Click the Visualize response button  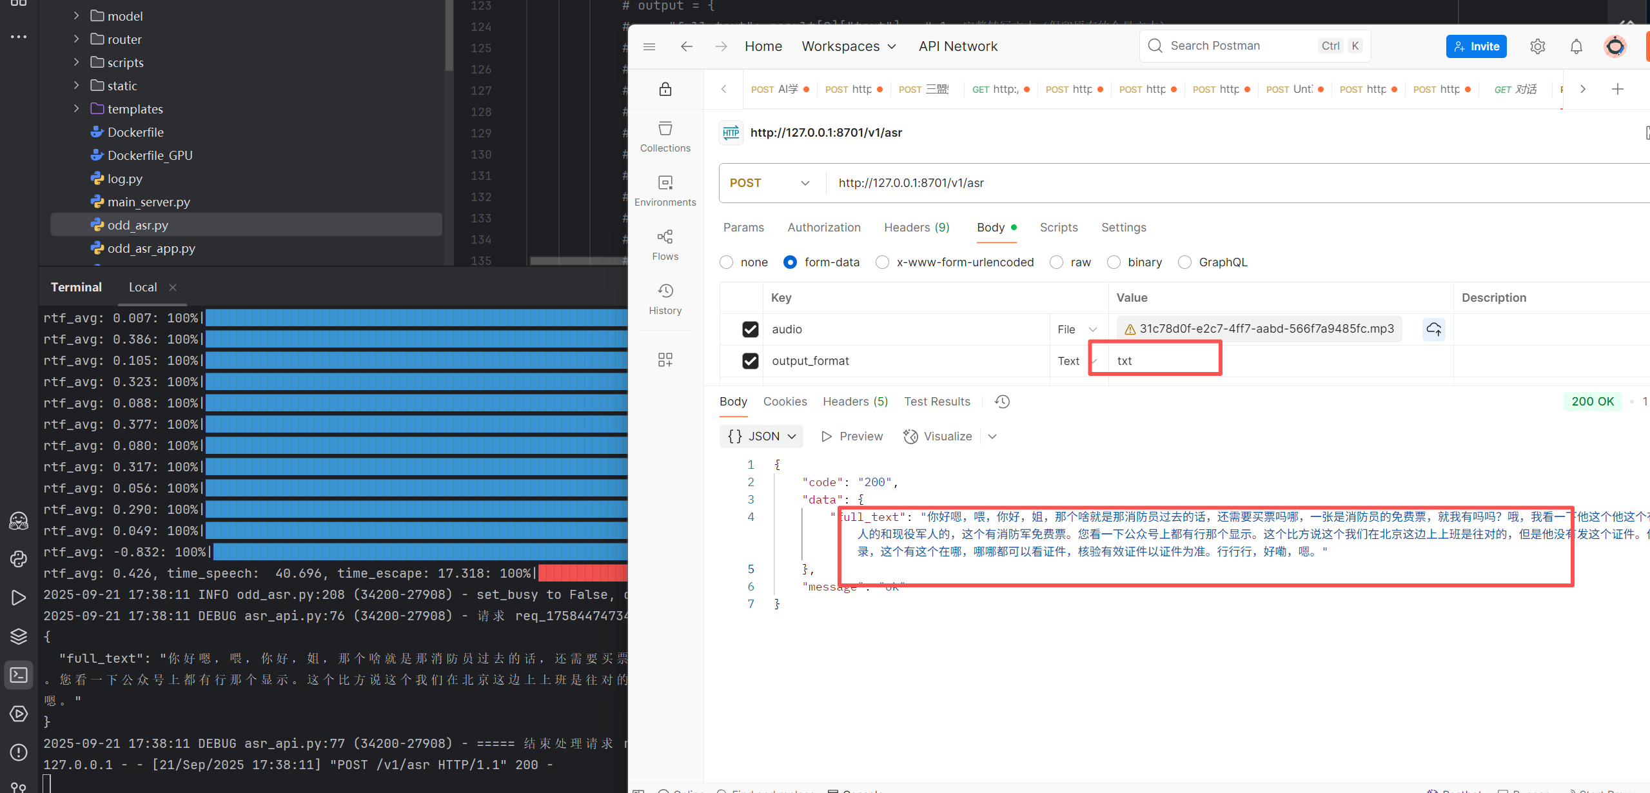pyautogui.click(x=938, y=436)
